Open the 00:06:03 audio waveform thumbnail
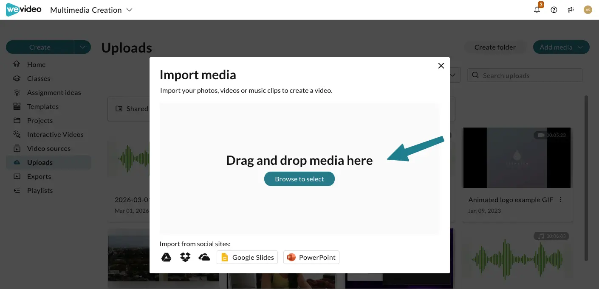This screenshot has height=289, width=599. [517, 258]
